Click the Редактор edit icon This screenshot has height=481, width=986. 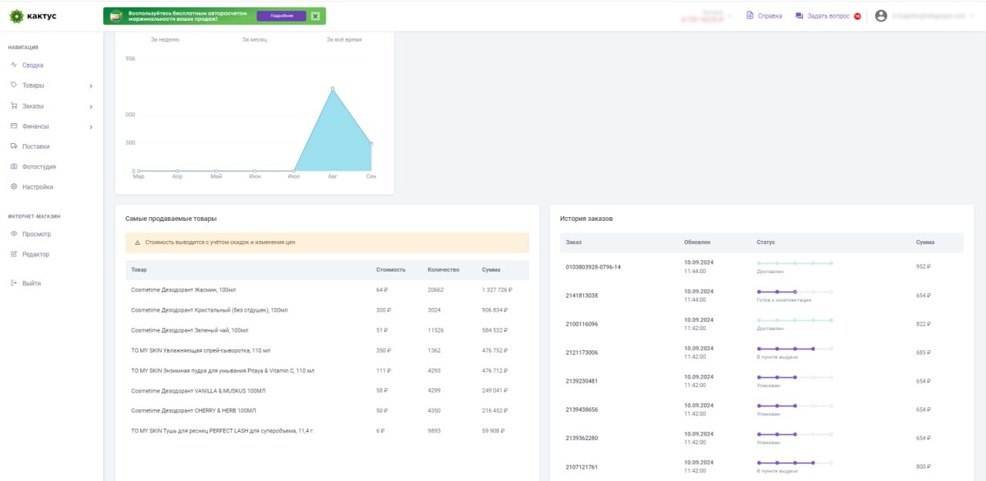point(14,254)
